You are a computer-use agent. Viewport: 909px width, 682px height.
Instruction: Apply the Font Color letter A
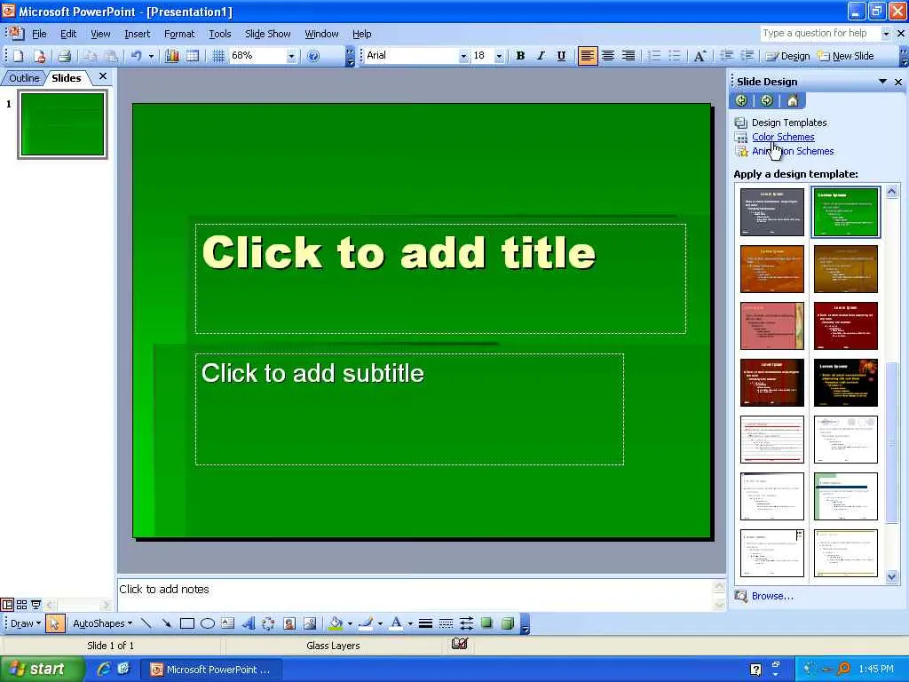click(397, 623)
